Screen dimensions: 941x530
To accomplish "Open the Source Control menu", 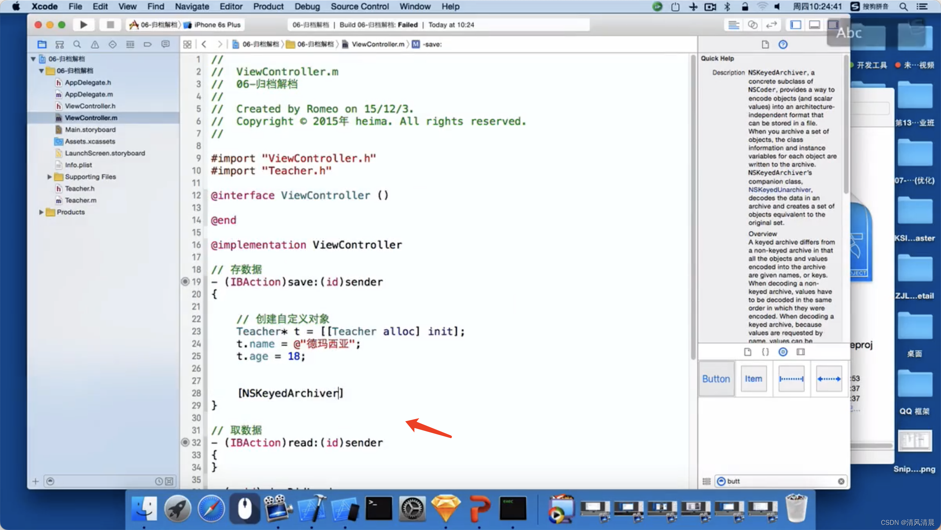I will [x=360, y=6].
